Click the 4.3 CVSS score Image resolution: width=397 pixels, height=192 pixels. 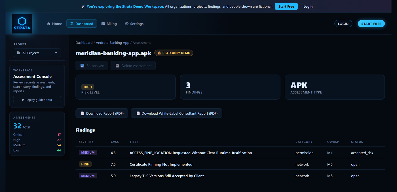113,153
